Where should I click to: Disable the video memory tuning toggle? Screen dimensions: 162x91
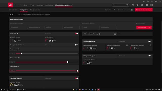tap(76, 78)
